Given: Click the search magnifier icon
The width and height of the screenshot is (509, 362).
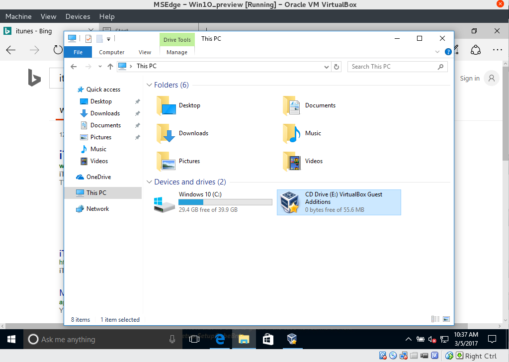Looking at the screenshot, I should coord(440,67).
